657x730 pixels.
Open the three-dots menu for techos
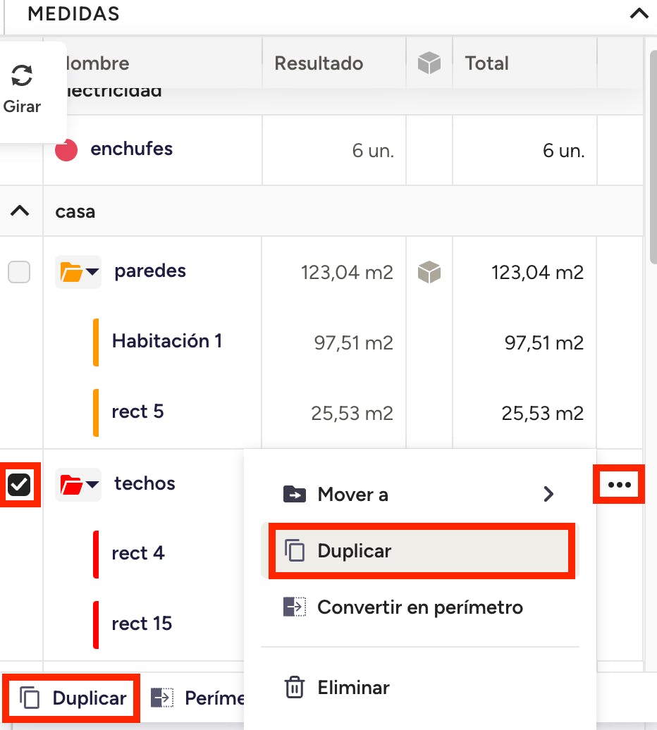619,485
